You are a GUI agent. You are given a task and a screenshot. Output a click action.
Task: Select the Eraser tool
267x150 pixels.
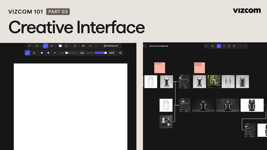click(x=52, y=46)
